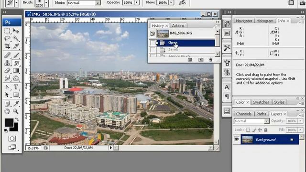Select the Lasso tool
The width and height of the screenshot is (306, 172).
7,38
